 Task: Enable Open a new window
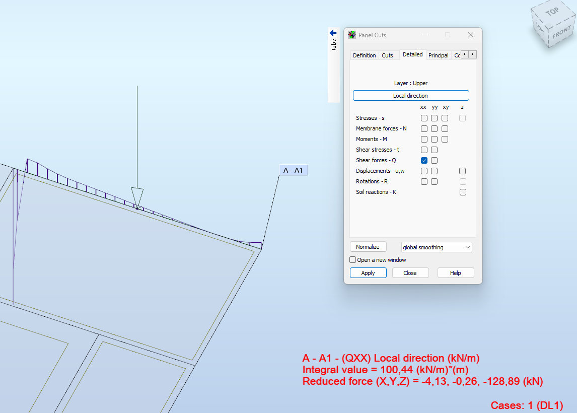click(352, 259)
